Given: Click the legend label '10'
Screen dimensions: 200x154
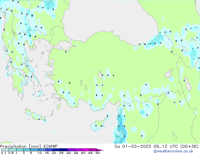Looking at the screenshot, I should 39,153.
